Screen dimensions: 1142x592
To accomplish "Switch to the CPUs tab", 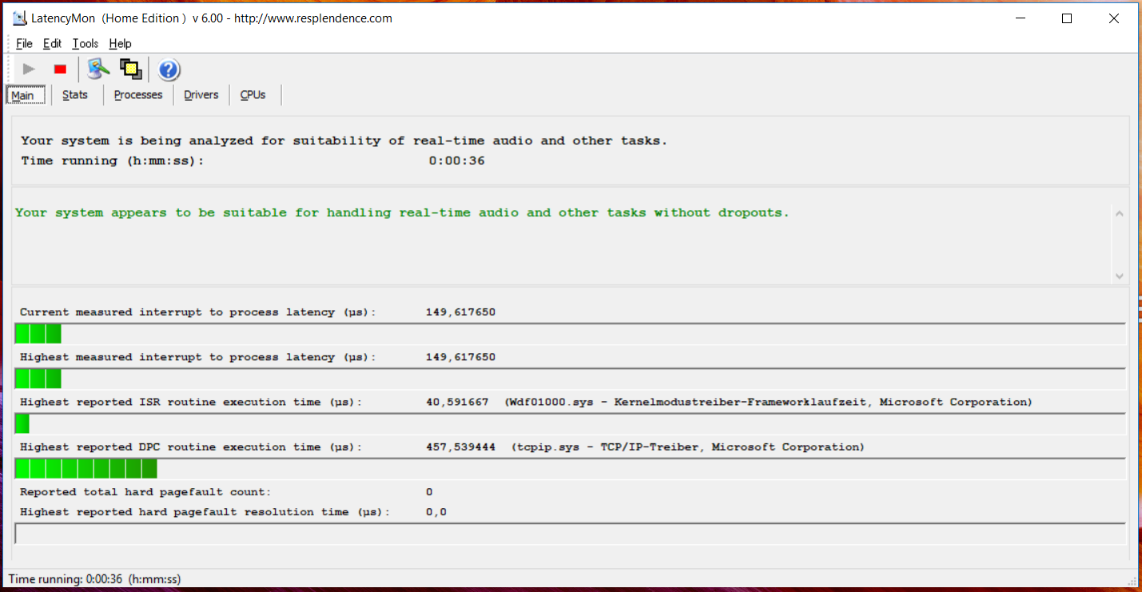I will coord(253,95).
